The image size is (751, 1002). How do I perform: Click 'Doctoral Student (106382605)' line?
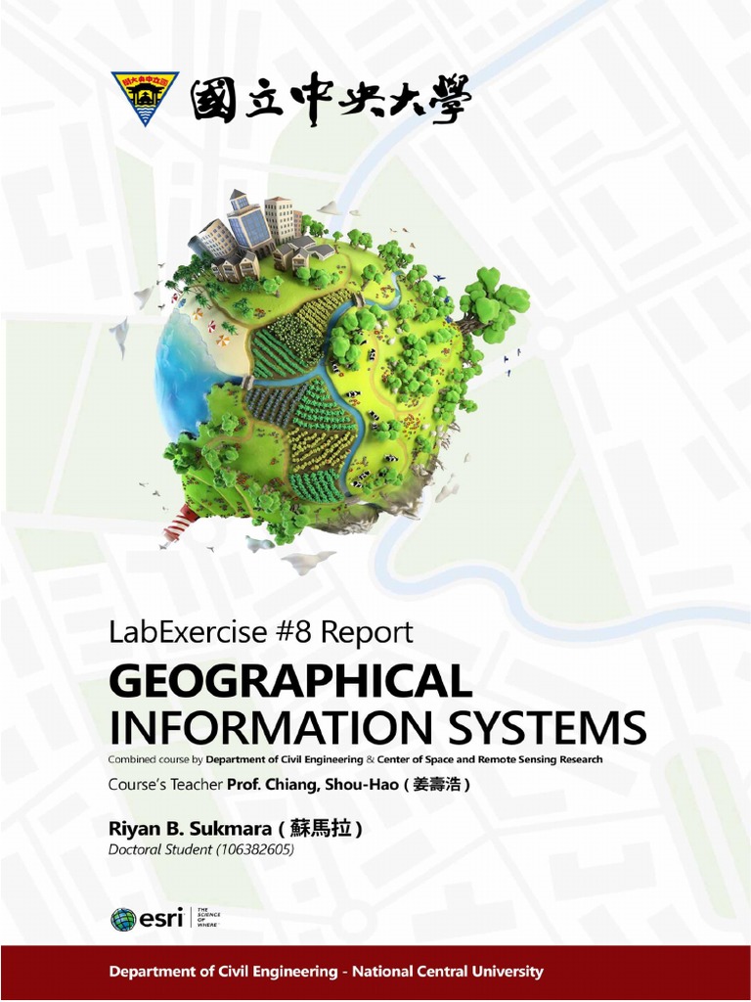coord(201,850)
